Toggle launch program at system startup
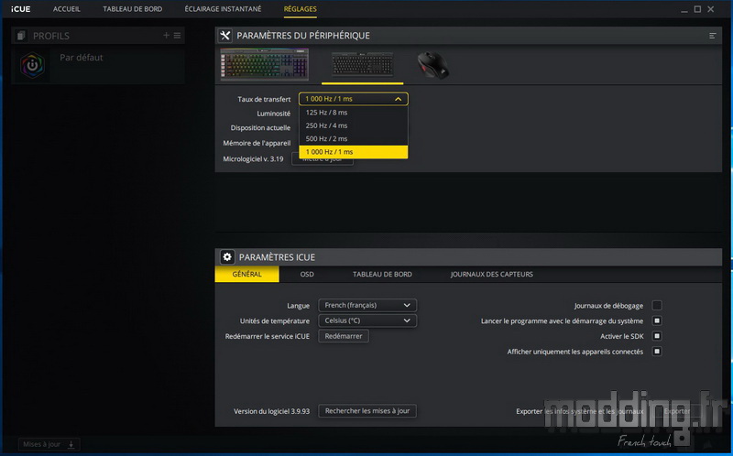733x456 pixels. coord(657,321)
